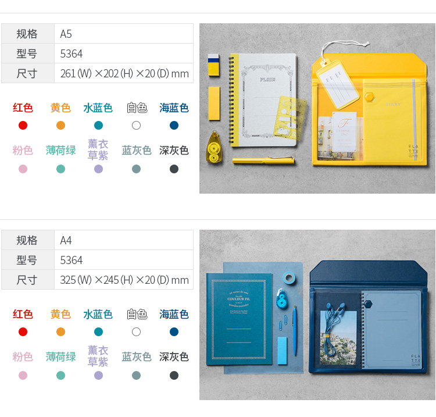This screenshot has width=436, height=417.
Task: Open the blue A4 folder product photo
Action: tap(317, 315)
